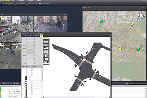Click the Height input field

click(30, 48)
